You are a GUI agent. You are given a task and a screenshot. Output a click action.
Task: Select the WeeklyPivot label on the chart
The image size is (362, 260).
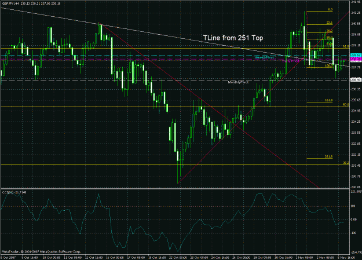point(265,57)
